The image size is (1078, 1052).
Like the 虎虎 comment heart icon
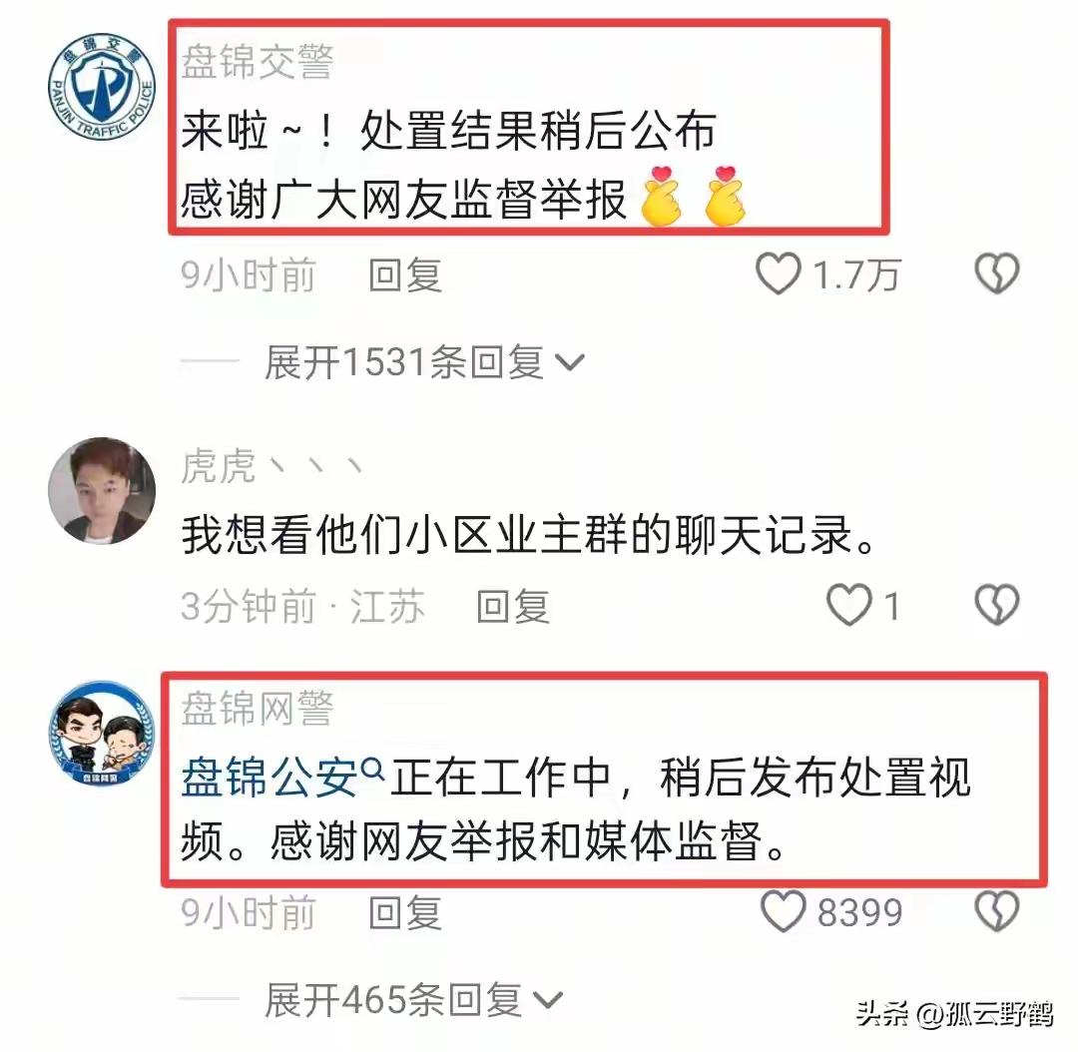(848, 605)
